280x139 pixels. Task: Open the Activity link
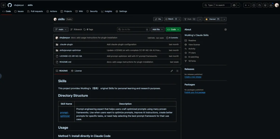point(190,49)
